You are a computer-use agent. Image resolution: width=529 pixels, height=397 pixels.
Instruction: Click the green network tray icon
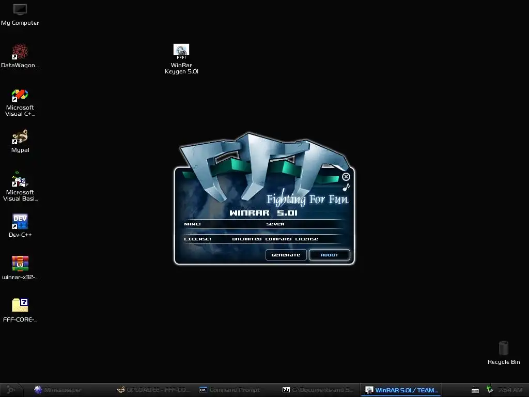pos(490,389)
